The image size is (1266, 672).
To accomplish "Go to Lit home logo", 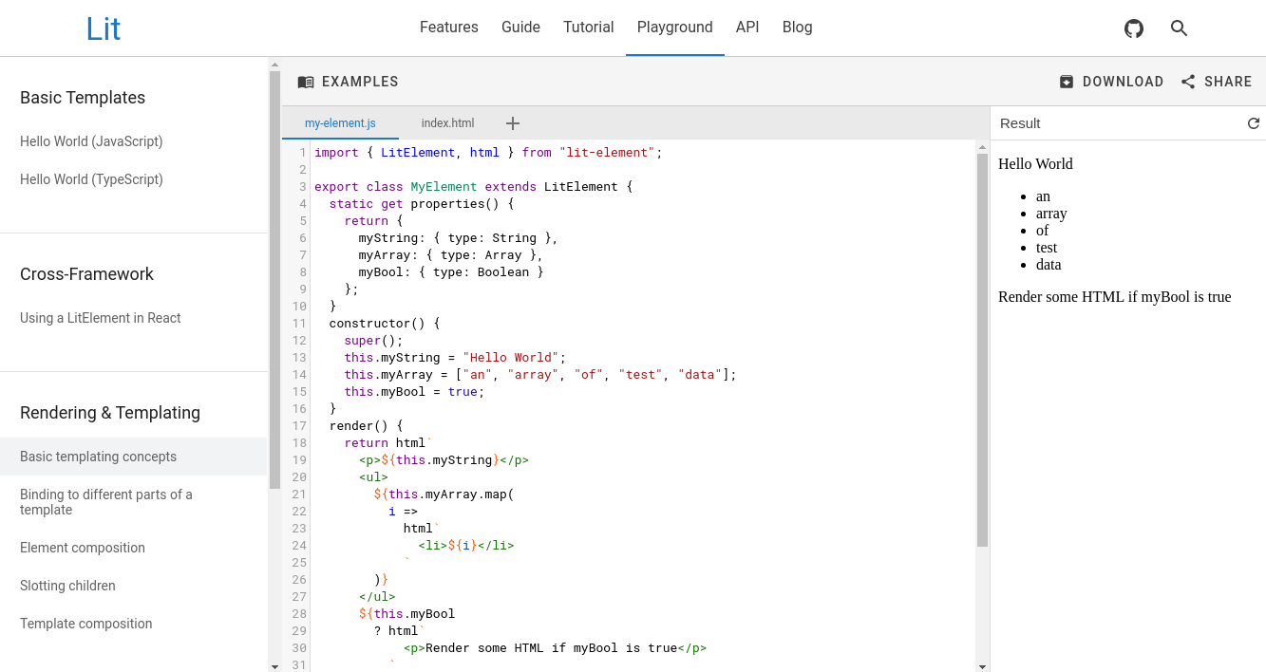I will pos(104,28).
